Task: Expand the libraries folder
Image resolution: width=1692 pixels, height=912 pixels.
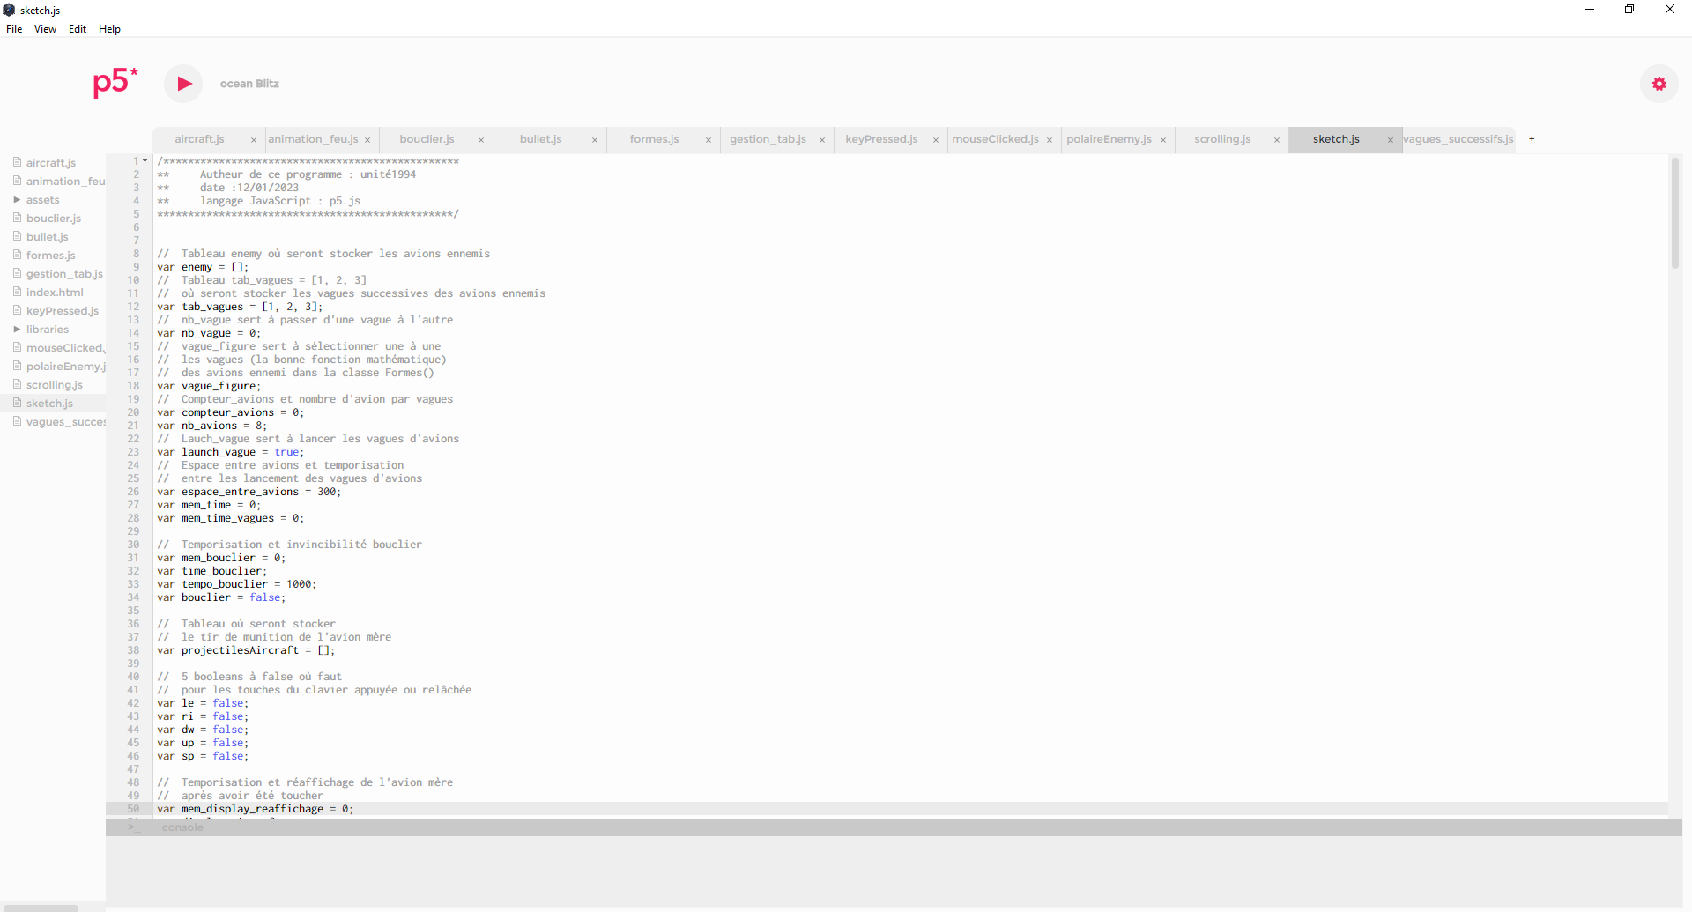Action: coord(17,330)
